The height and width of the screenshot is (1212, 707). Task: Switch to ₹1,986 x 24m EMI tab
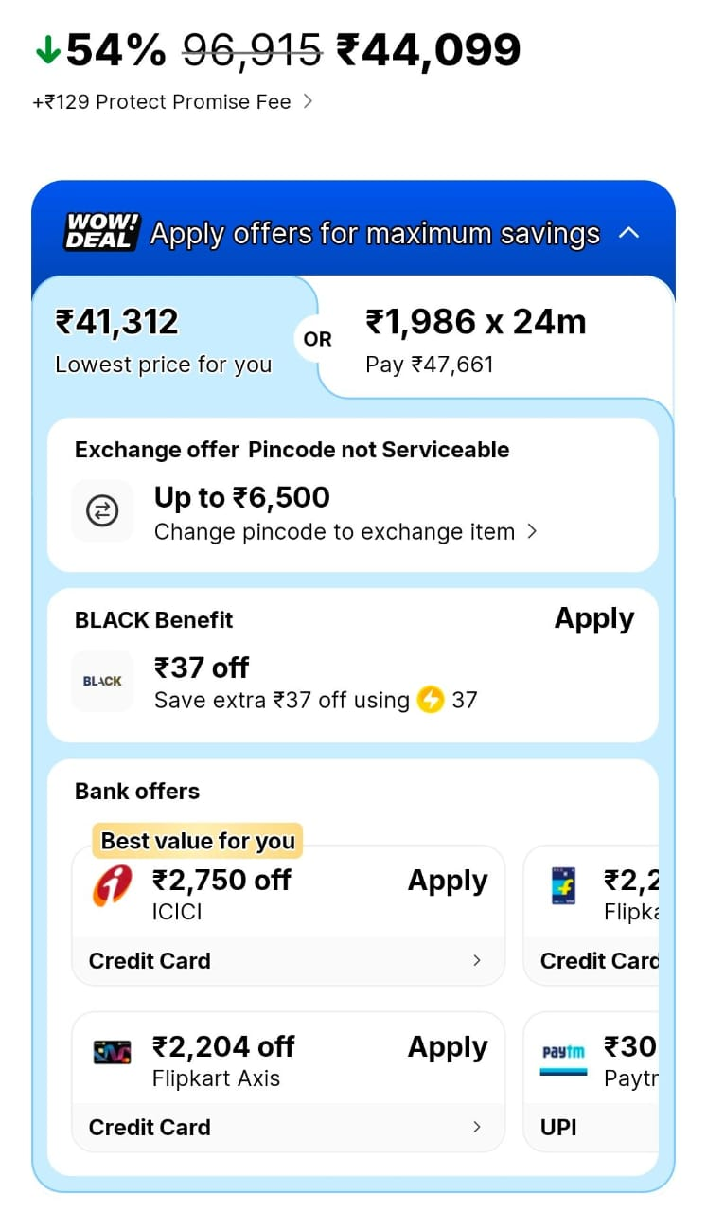click(x=492, y=339)
